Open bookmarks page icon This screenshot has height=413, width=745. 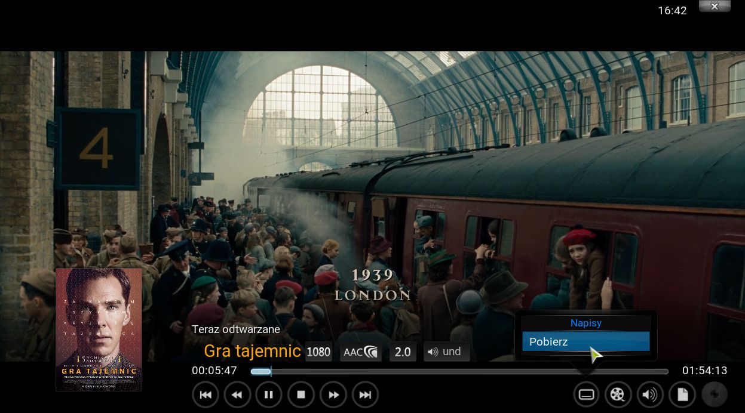tap(682, 394)
